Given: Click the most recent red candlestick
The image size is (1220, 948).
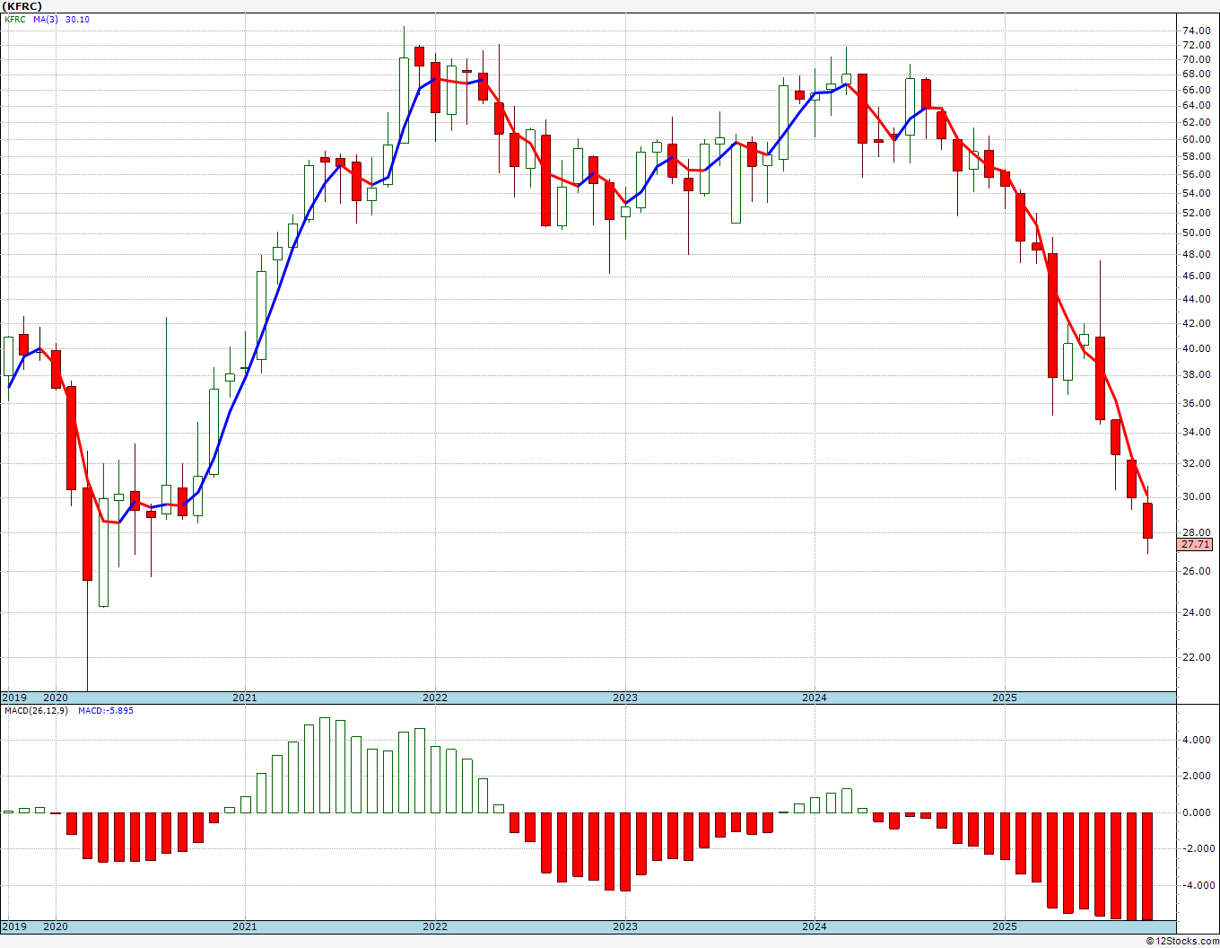Looking at the screenshot, I should pos(1147,521).
